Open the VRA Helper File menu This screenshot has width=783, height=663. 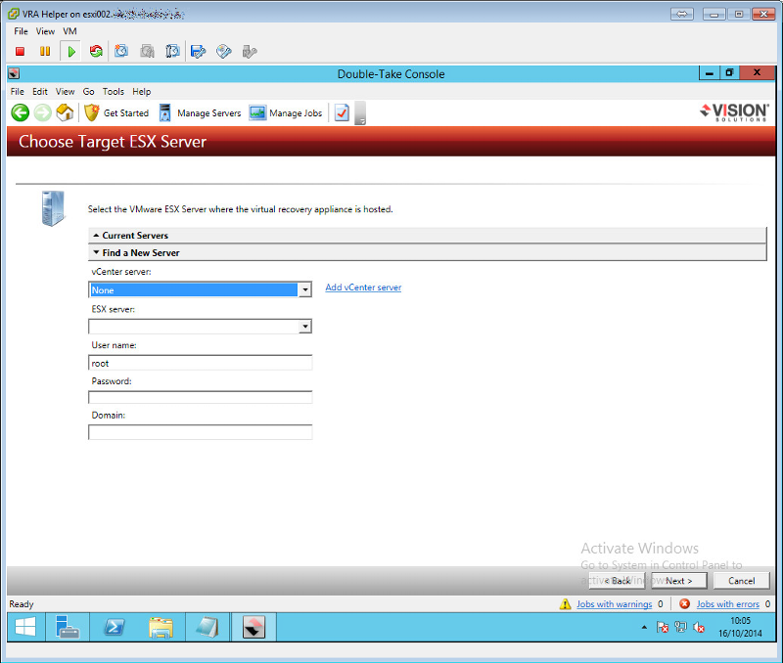[x=21, y=31]
